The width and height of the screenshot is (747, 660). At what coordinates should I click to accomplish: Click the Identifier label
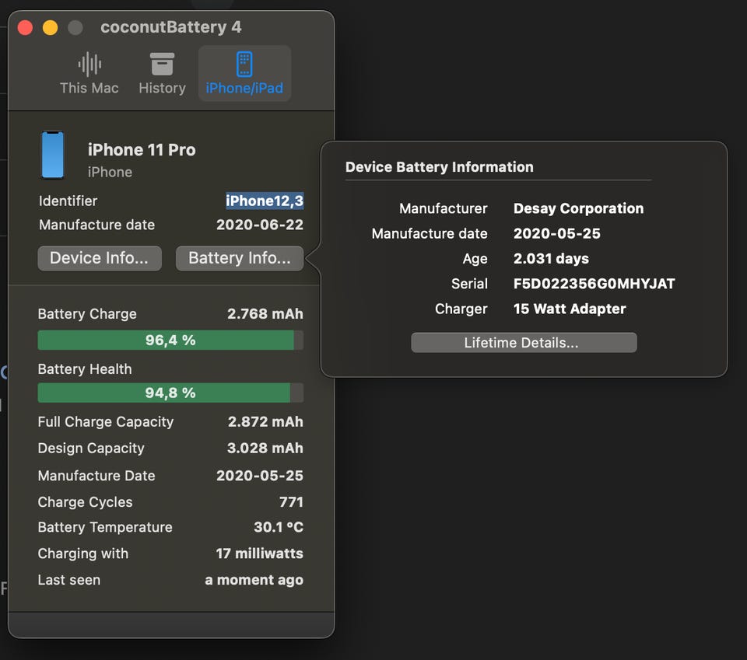[68, 201]
